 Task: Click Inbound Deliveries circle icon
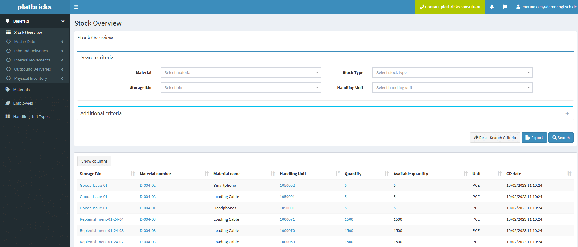click(x=9, y=51)
